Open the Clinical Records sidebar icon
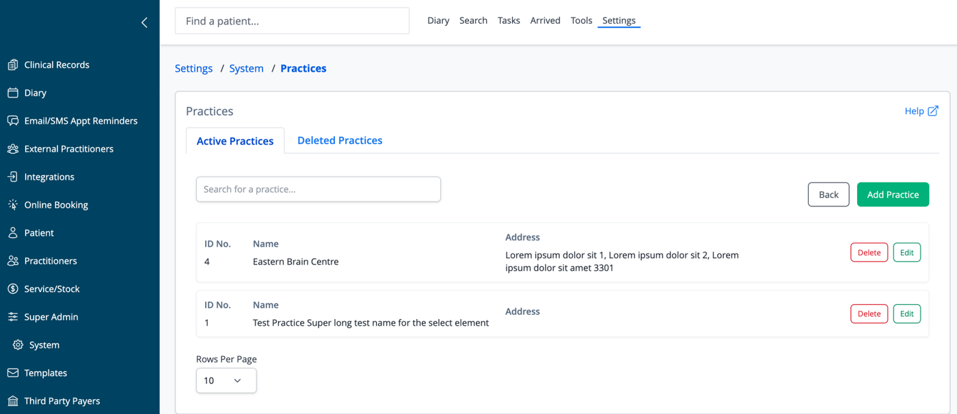Image resolution: width=957 pixels, height=414 pixels. click(13, 65)
